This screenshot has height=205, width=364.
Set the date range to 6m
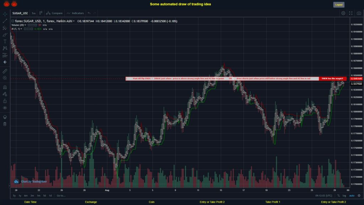(26, 196)
